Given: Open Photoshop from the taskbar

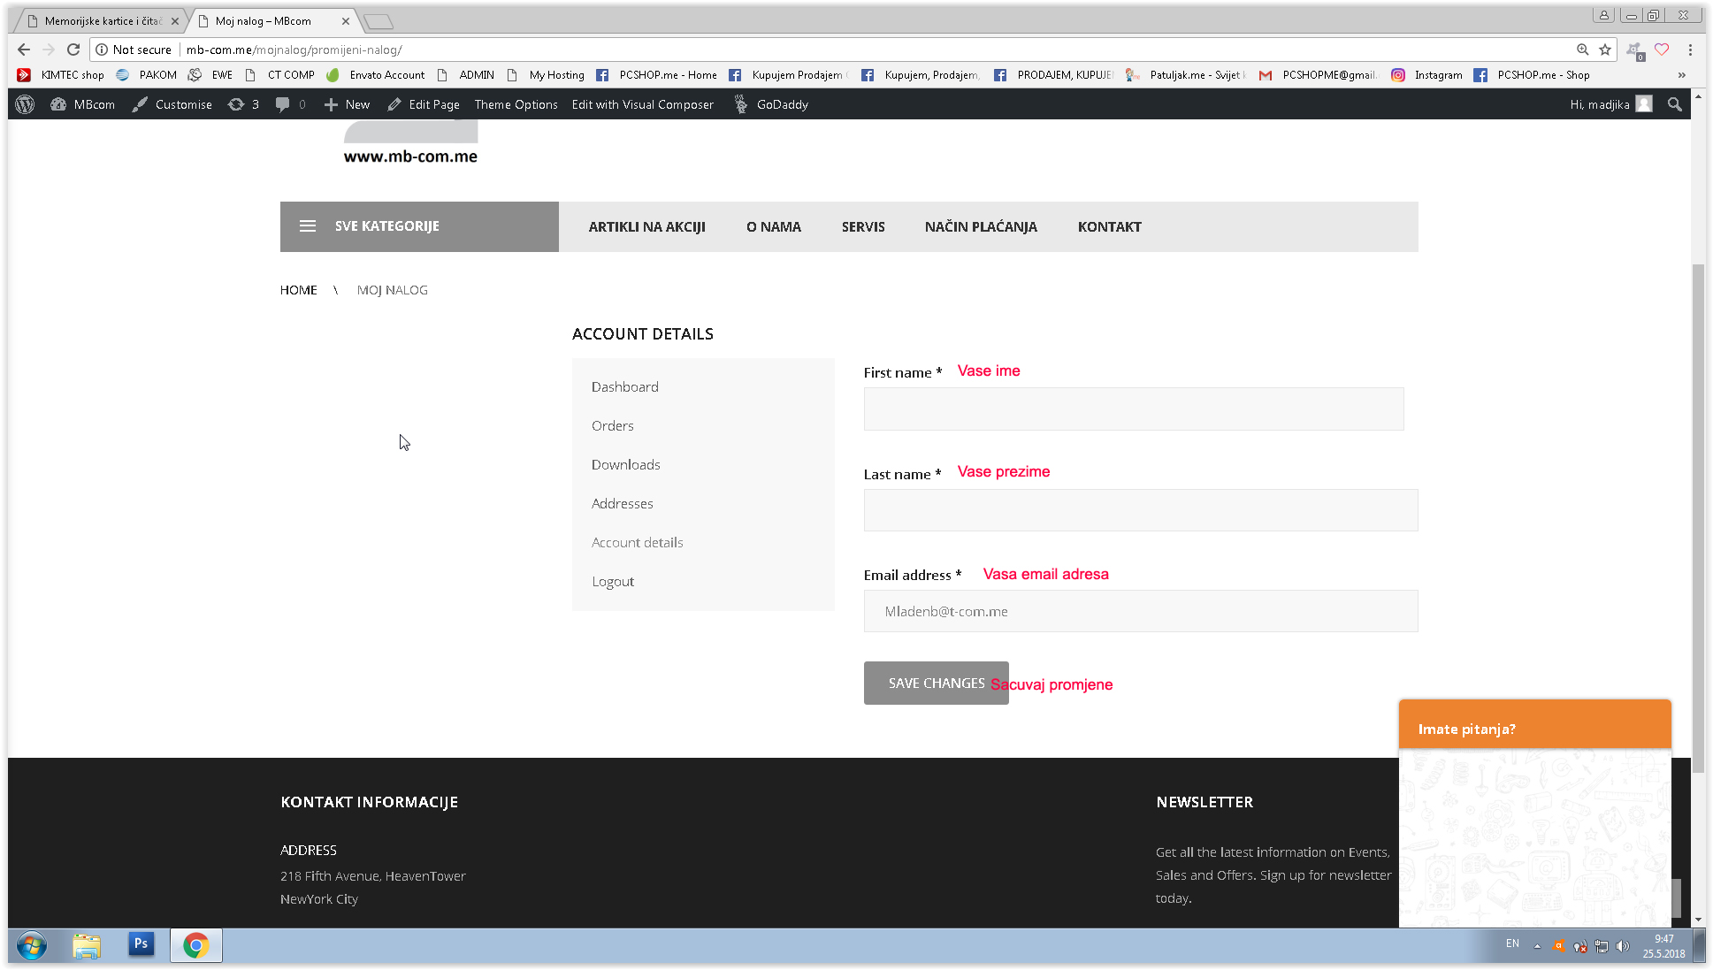Looking at the screenshot, I should tap(141, 943).
